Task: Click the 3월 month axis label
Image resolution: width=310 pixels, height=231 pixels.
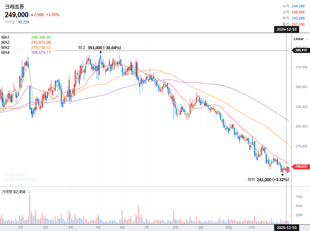Action: pos(46,227)
